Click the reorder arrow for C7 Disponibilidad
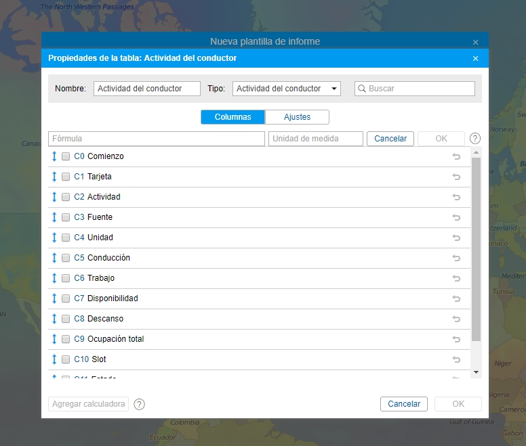Viewport: 526px width, 446px height. click(54, 298)
